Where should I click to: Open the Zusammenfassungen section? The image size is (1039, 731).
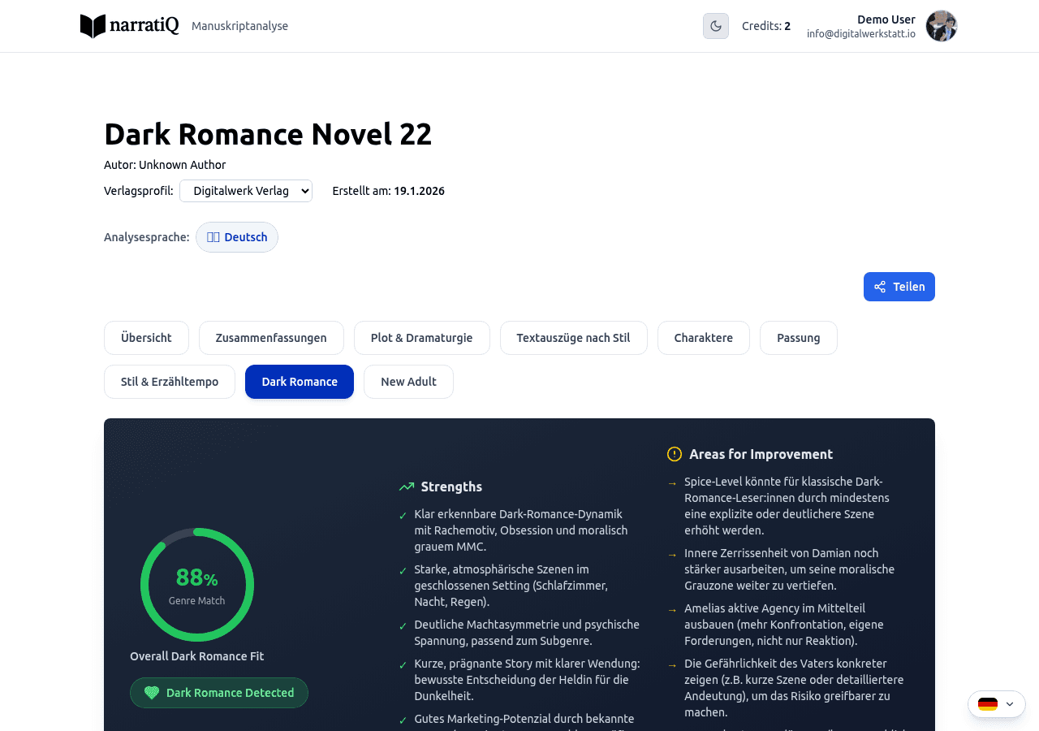pyautogui.click(x=271, y=337)
